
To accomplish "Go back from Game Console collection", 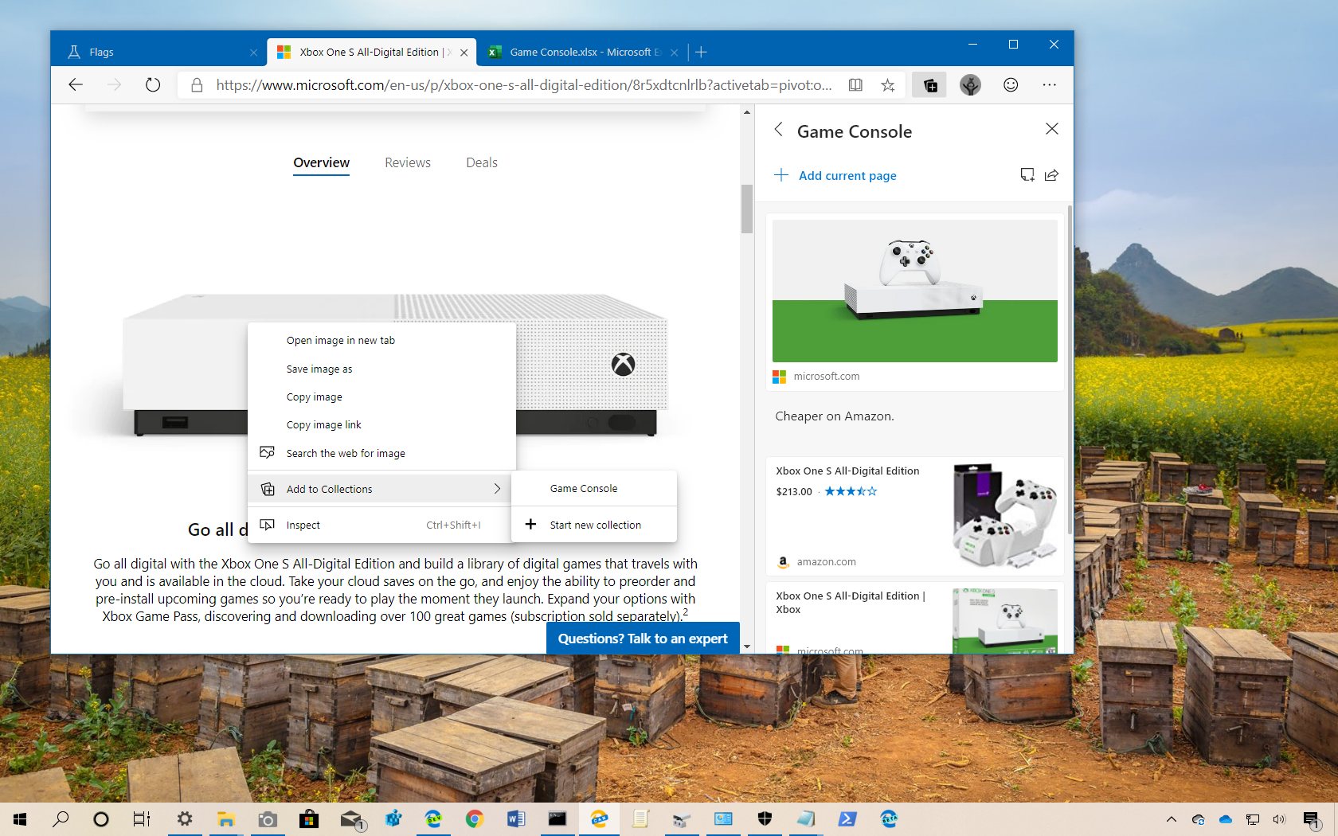I will pos(778,130).
